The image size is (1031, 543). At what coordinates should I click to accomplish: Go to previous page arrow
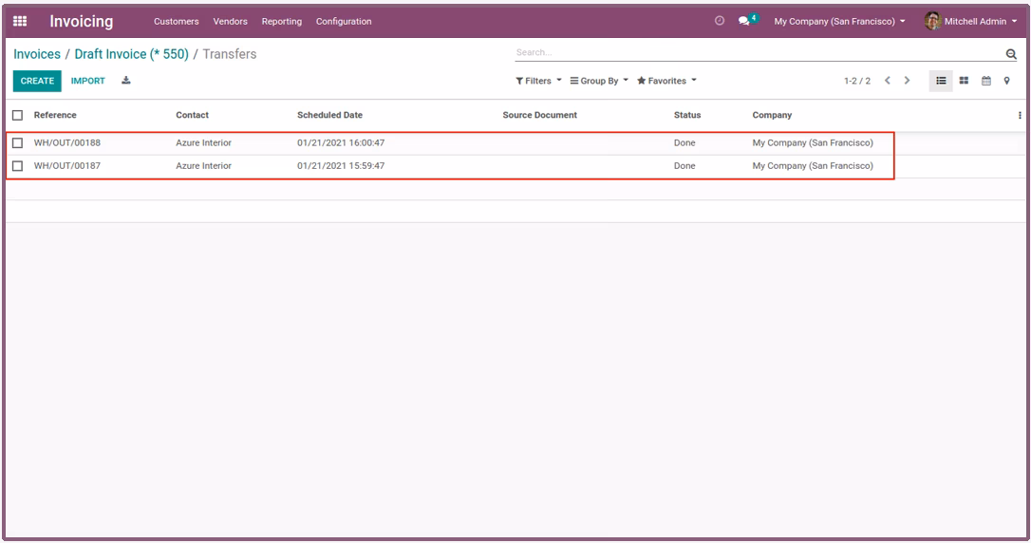(x=888, y=81)
